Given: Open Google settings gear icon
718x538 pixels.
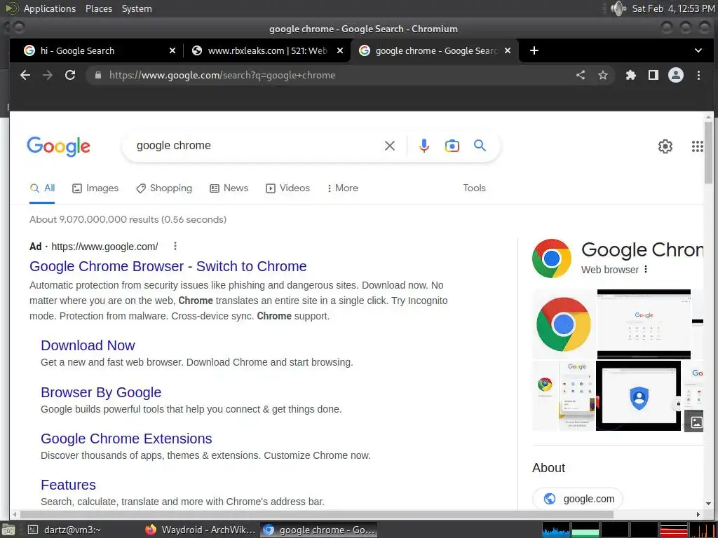Looking at the screenshot, I should point(665,146).
